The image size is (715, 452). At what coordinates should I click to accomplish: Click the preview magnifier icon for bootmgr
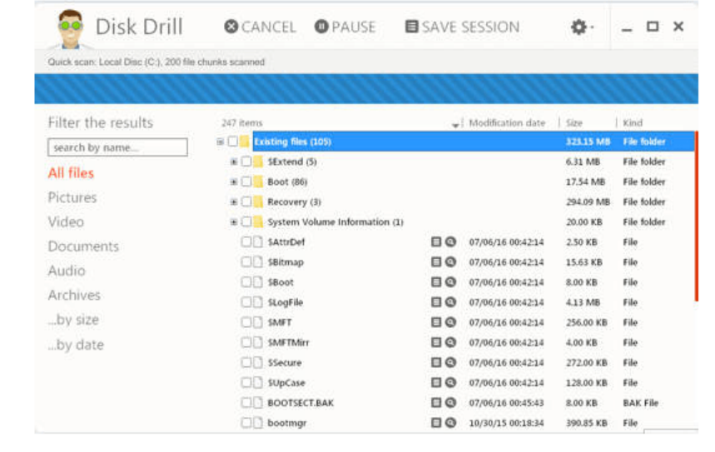tap(450, 423)
